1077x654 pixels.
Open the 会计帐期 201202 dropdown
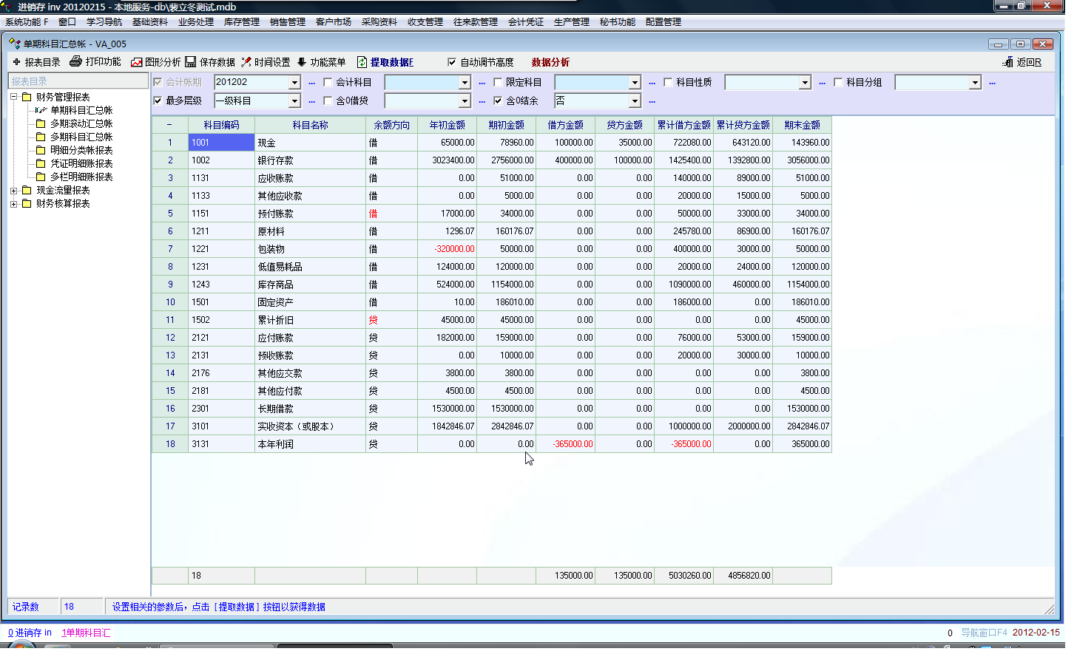pos(294,83)
